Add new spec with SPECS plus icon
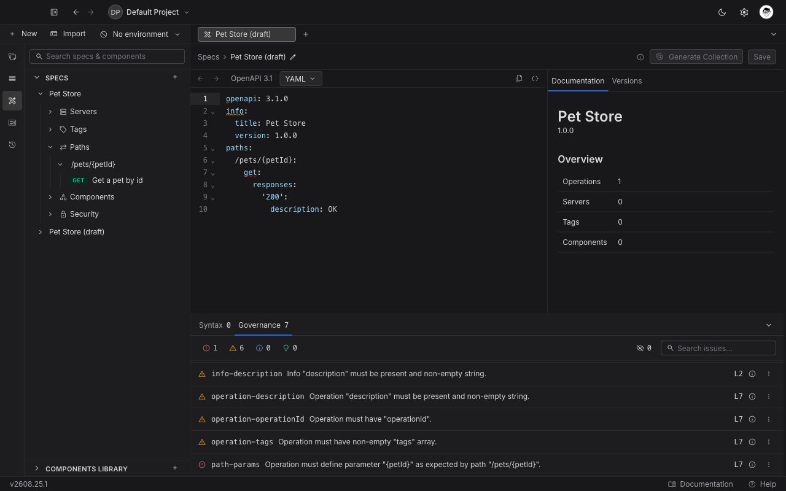 coord(175,77)
